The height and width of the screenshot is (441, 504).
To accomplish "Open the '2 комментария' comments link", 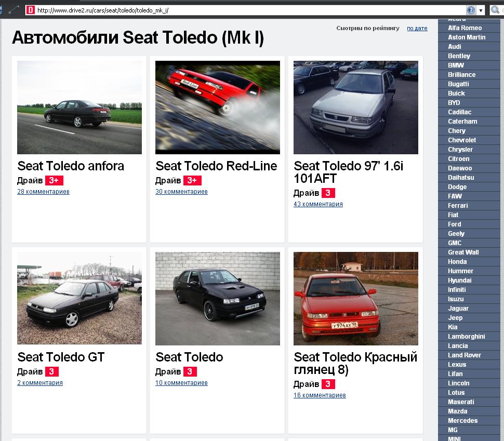I will [40, 383].
